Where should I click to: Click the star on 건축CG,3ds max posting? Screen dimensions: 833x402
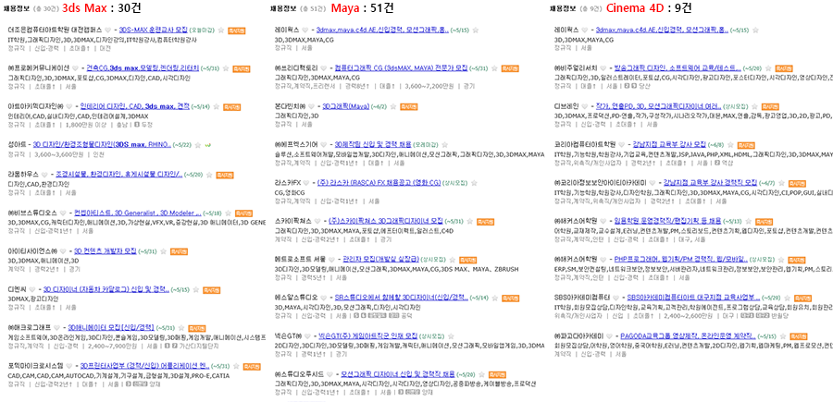226,68
